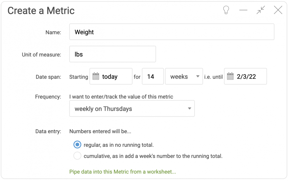Screen dimensions: 288x181
Task: Focus the Name field containing Weight
Action: coord(172,32)
